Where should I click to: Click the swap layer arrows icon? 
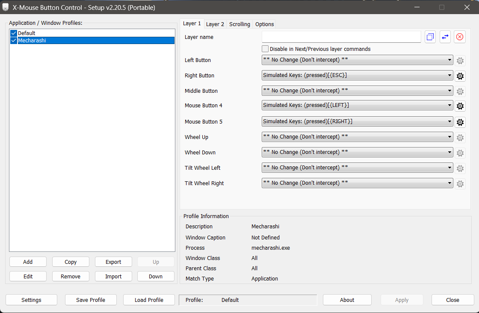[445, 37]
